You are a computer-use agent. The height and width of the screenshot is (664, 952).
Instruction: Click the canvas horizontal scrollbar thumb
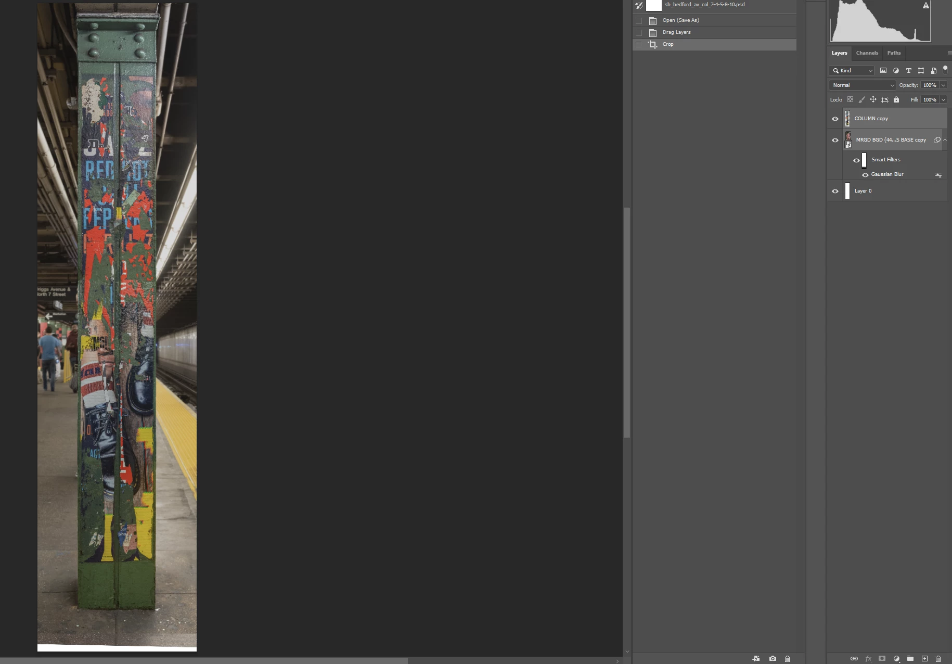tap(204, 661)
